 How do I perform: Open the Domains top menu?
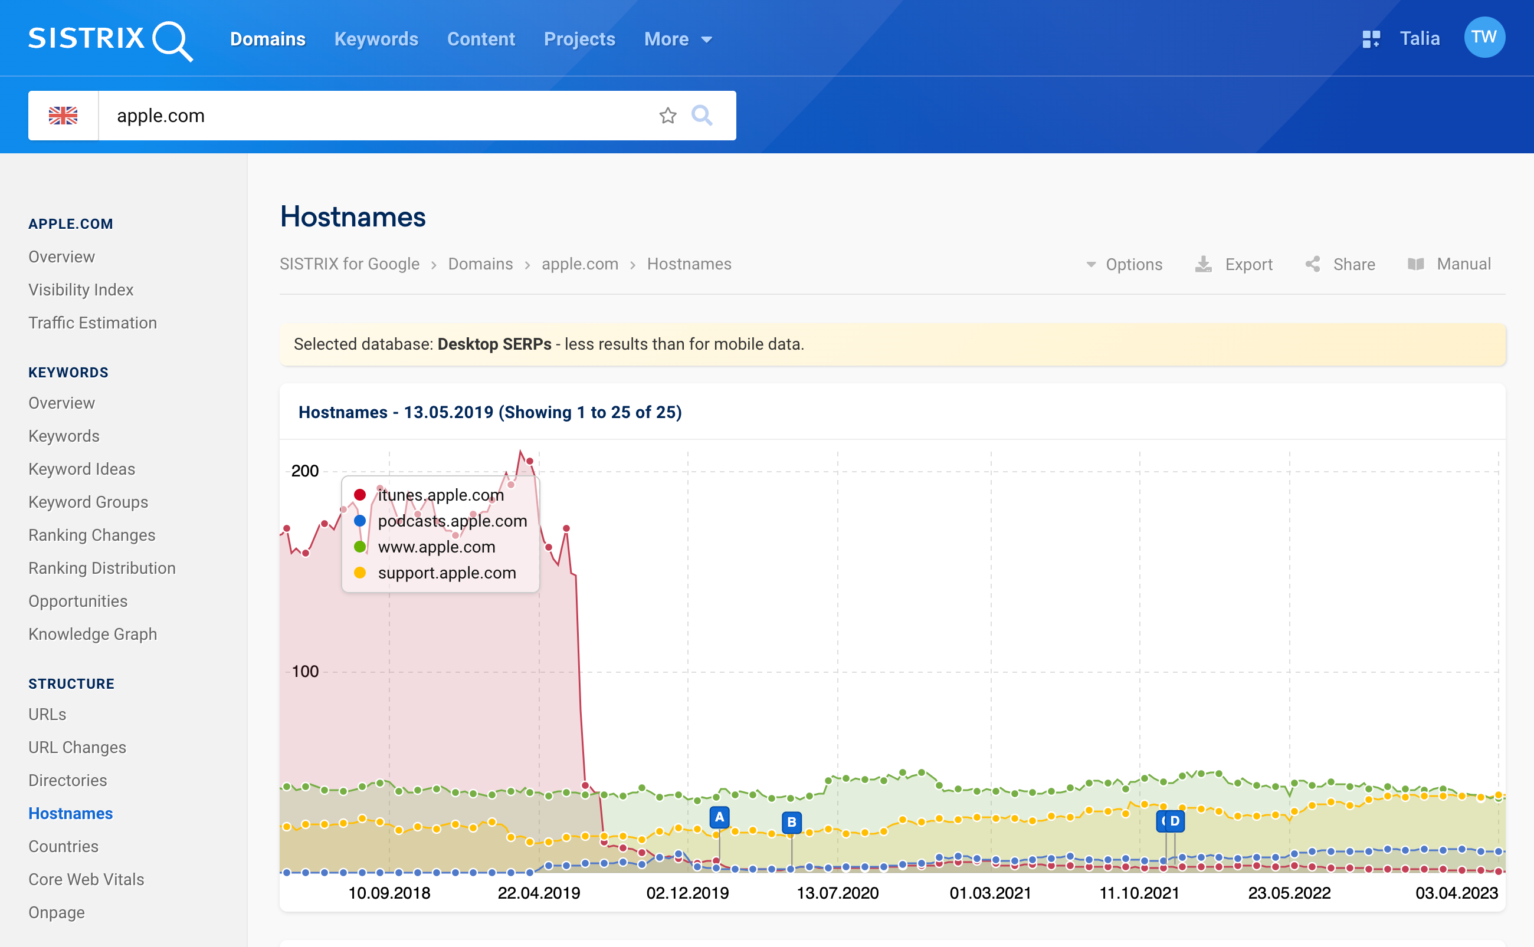268,39
